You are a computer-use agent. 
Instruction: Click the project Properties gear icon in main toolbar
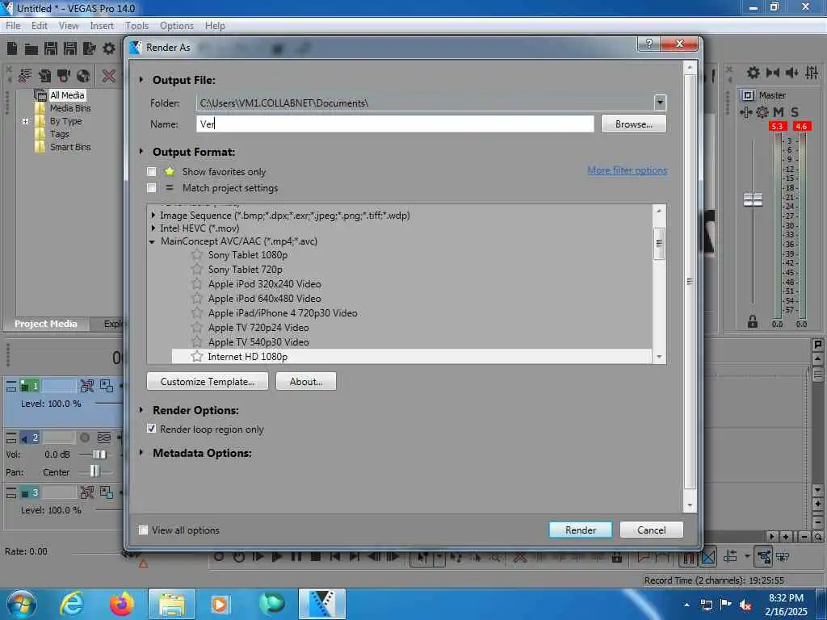[x=109, y=49]
